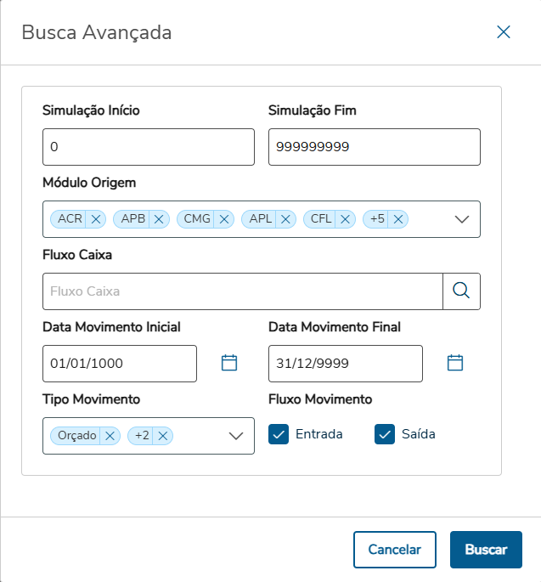Image resolution: width=541 pixels, height=582 pixels.
Task: Clear the +5 extra modules tag
Action: (398, 219)
